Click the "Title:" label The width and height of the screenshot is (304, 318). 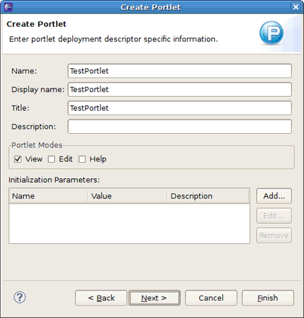pyautogui.click(x=20, y=108)
